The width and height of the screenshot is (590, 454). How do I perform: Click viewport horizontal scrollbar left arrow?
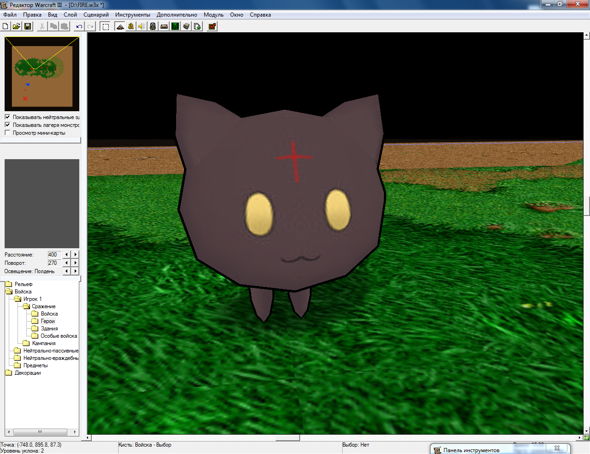click(x=88, y=437)
